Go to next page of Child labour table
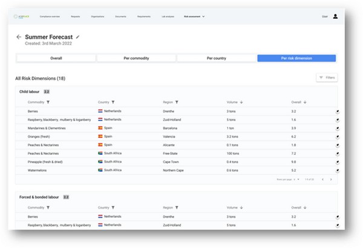Screen dimensions: 363x248 point(331,180)
